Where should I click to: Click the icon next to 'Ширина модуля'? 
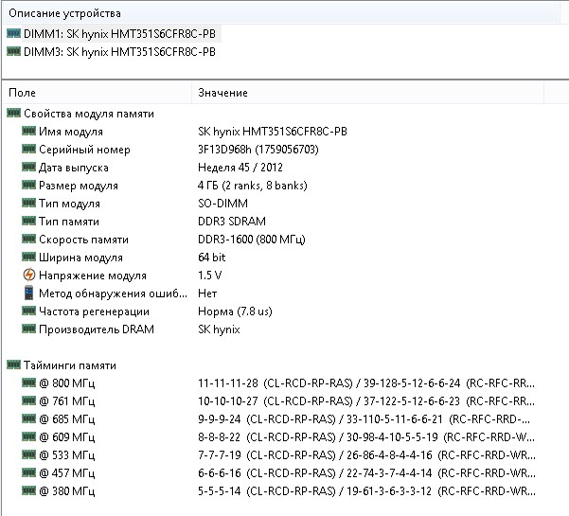pyautogui.click(x=28, y=257)
